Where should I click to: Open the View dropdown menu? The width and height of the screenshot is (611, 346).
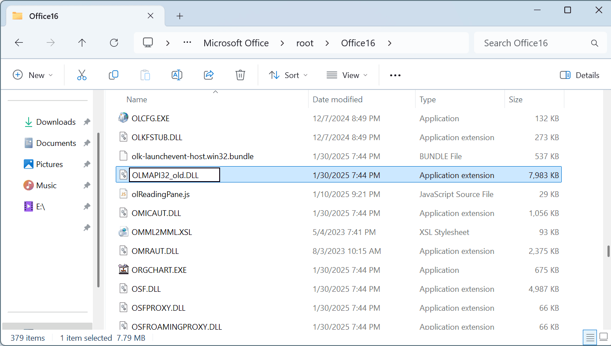[347, 75]
